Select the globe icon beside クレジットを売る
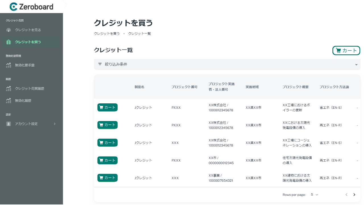 pos(9,30)
